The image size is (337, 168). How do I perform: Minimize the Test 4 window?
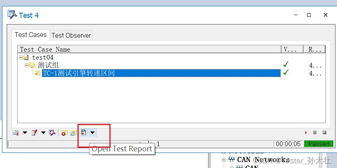(x=296, y=15)
